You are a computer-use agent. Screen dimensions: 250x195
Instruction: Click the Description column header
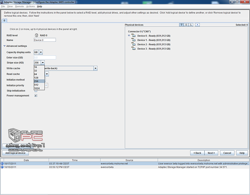(x=204, y=160)
